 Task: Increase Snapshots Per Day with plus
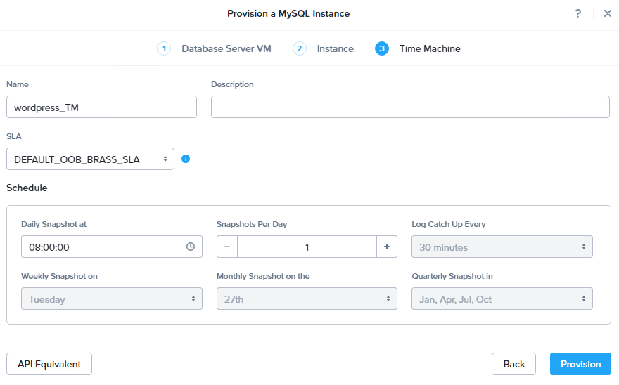click(387, 247)
